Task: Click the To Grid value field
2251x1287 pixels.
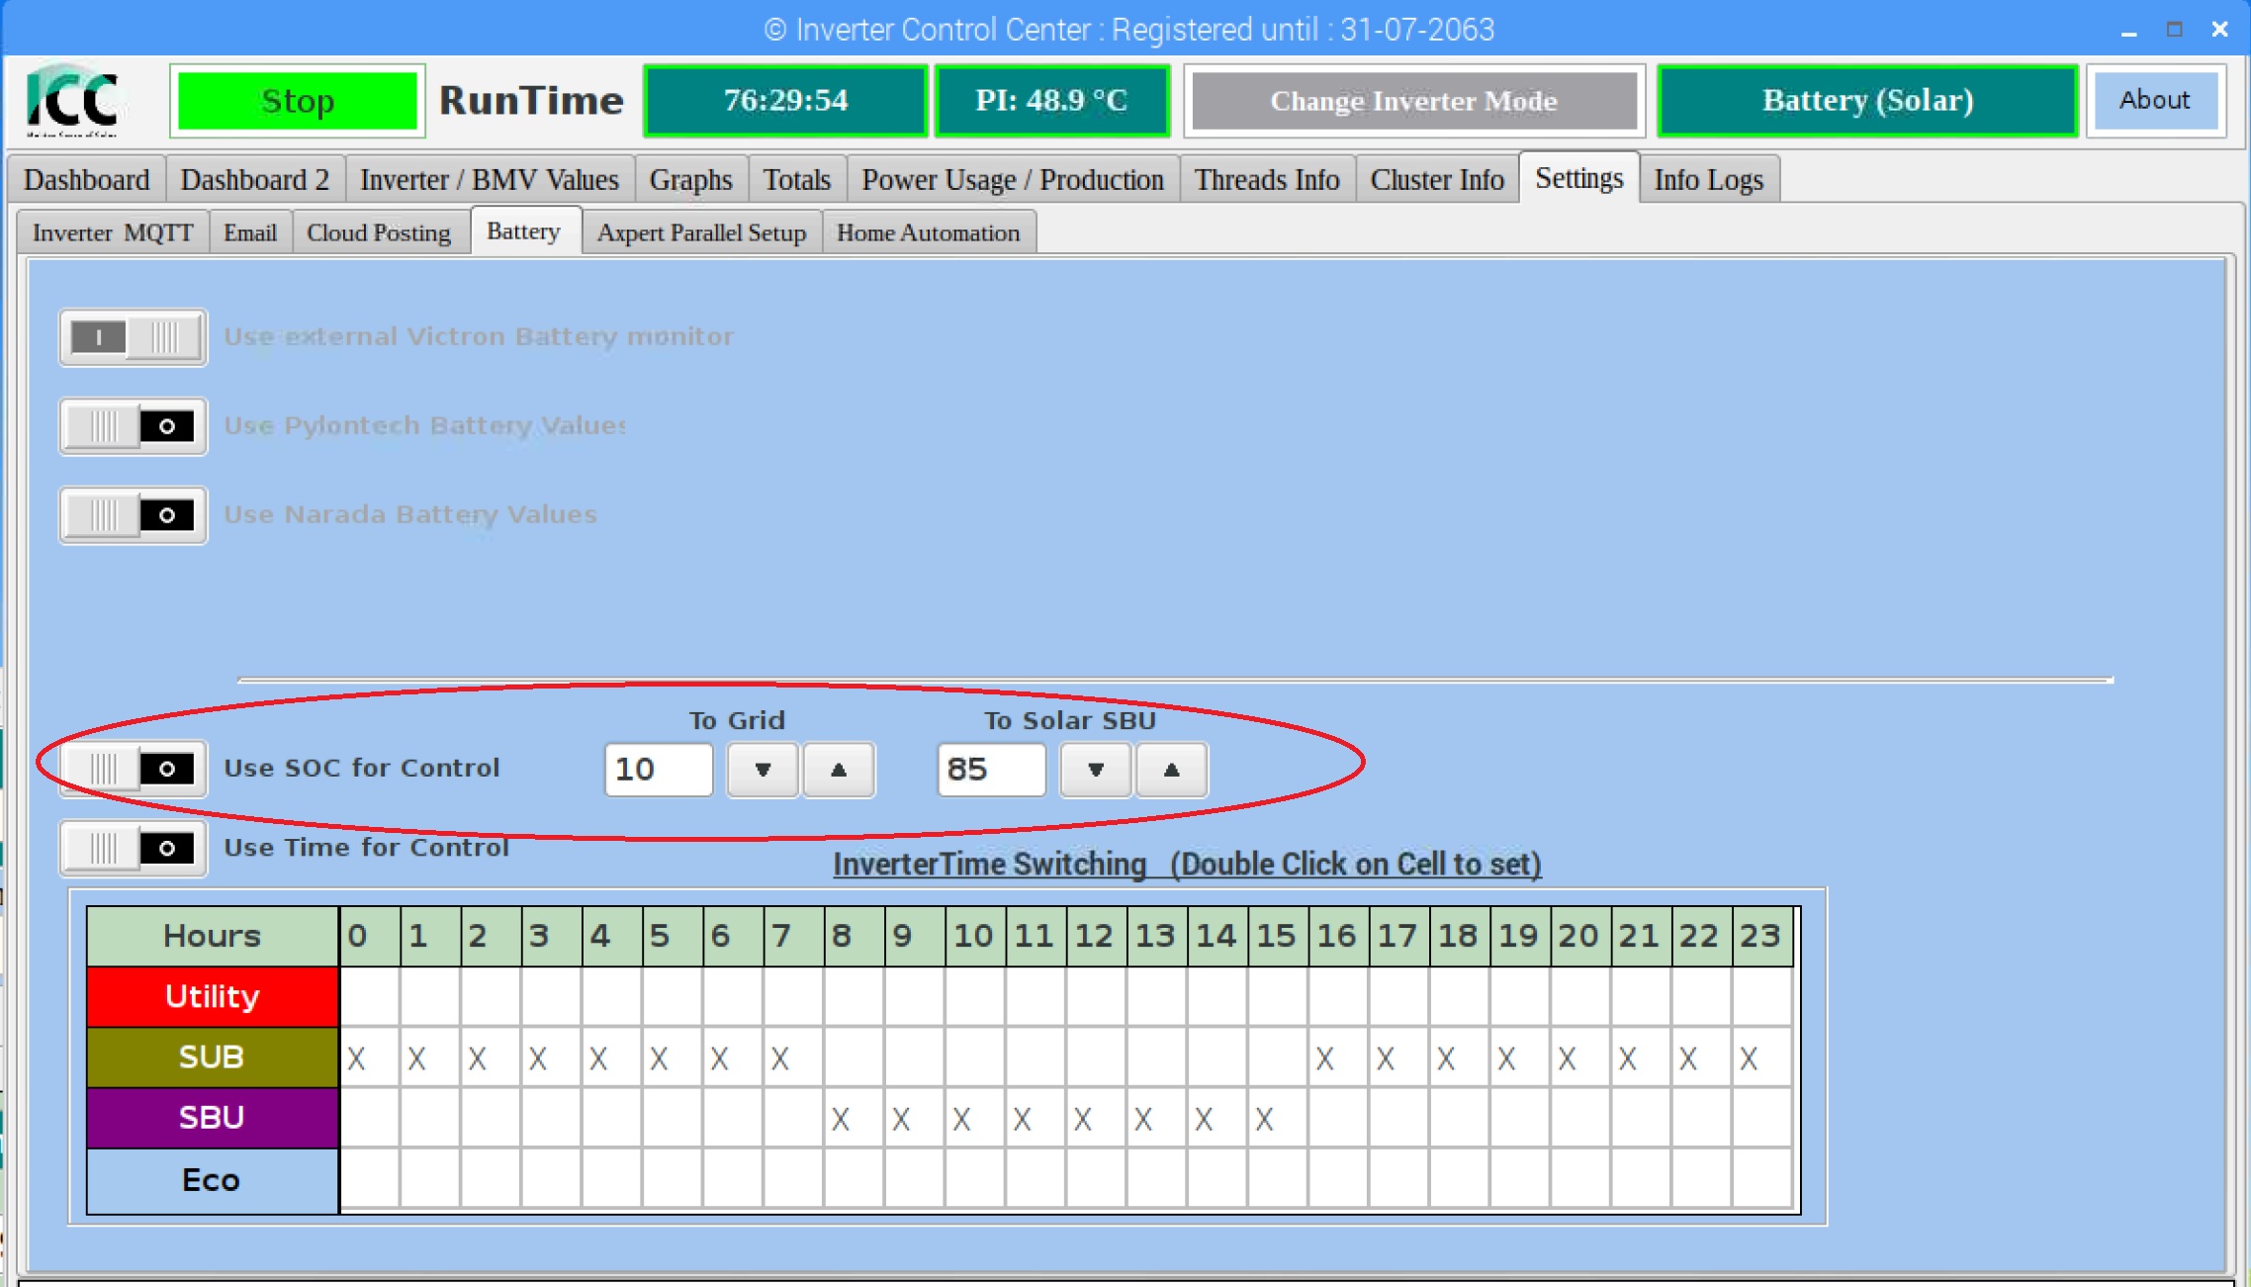Action: 658,770
